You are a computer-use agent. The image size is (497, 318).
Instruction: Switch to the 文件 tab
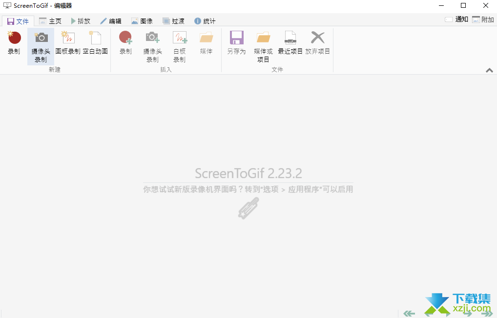18,21
